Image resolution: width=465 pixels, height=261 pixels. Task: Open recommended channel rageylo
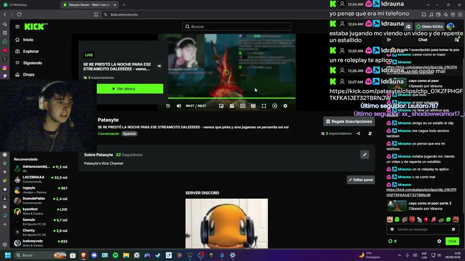tap(41, 190)
